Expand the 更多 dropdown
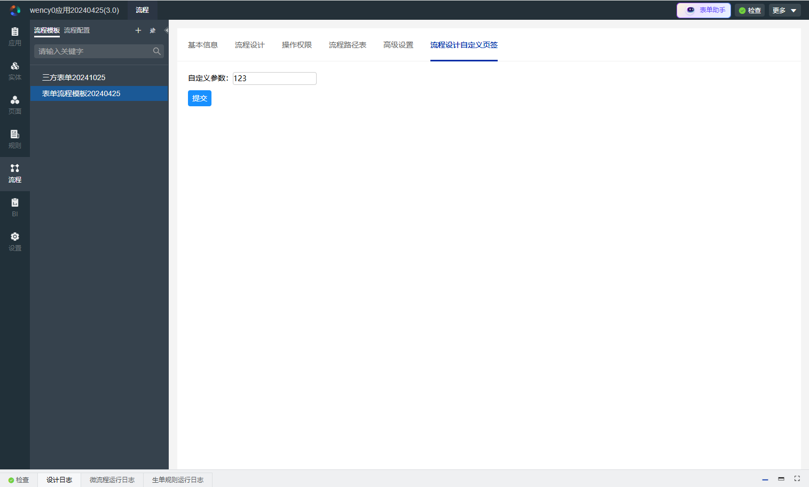The height and width of the screenshot is (487, 809). [785, 10]
